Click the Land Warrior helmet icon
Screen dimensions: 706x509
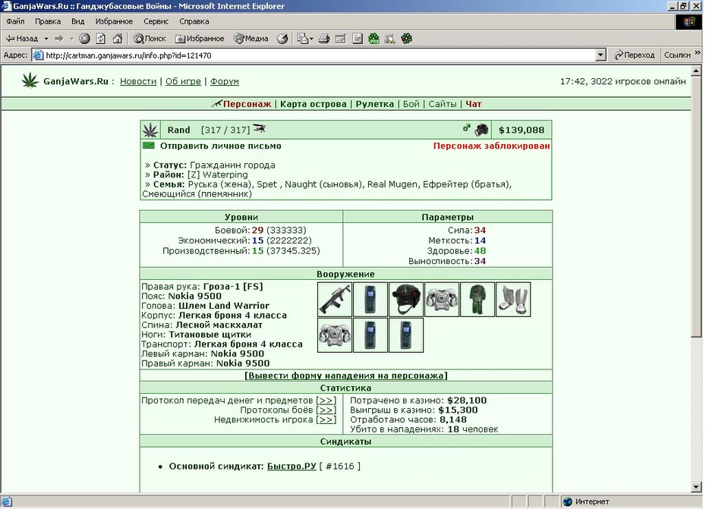pyautogui.click(x=405, y=300)
